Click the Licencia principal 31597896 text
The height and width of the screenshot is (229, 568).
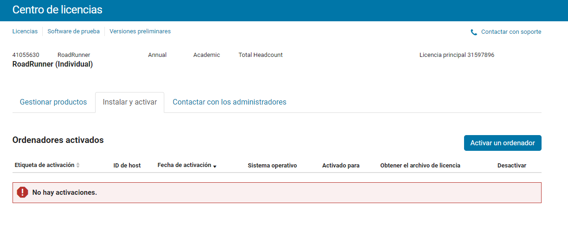[457, 55]
